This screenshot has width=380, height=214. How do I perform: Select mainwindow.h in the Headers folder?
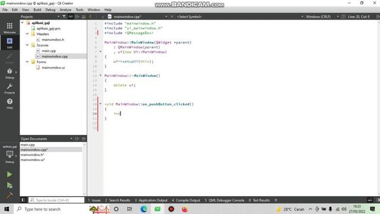53,39
